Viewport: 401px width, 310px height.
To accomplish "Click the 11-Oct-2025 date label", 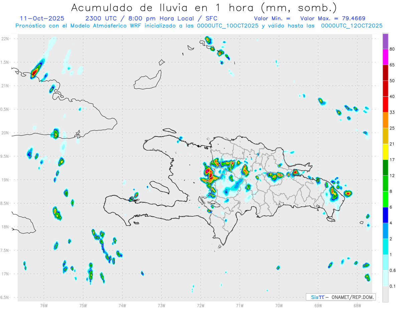I will [42, 18].
